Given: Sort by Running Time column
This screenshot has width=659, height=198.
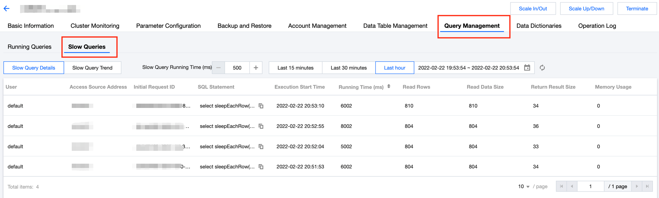Looking at the screenshot, I should click(389, 87).
